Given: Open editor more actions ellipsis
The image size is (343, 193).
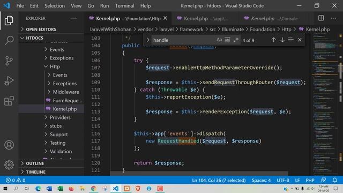Looking at the screenshot, I should click(333, 18).
